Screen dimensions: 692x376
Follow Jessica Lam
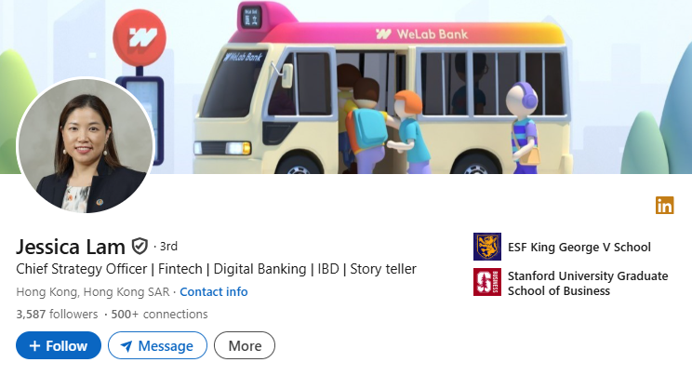[x=59, y=345]
